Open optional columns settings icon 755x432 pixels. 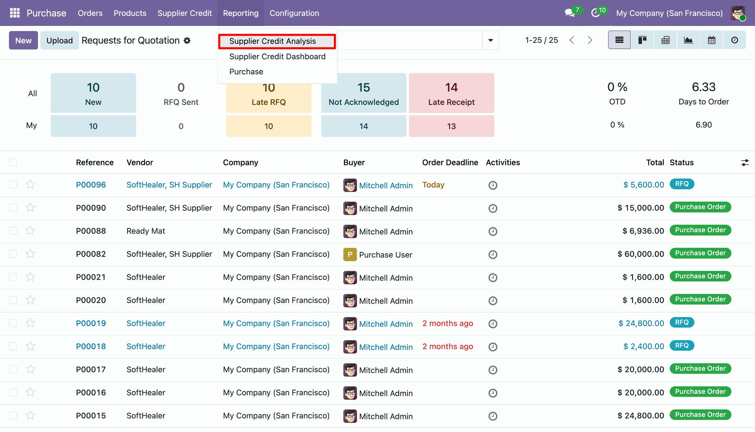pos(745,163)
